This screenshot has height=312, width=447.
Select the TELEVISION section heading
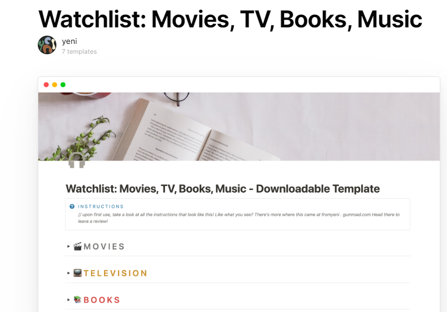pyautogui.click(x=115, y=273)
